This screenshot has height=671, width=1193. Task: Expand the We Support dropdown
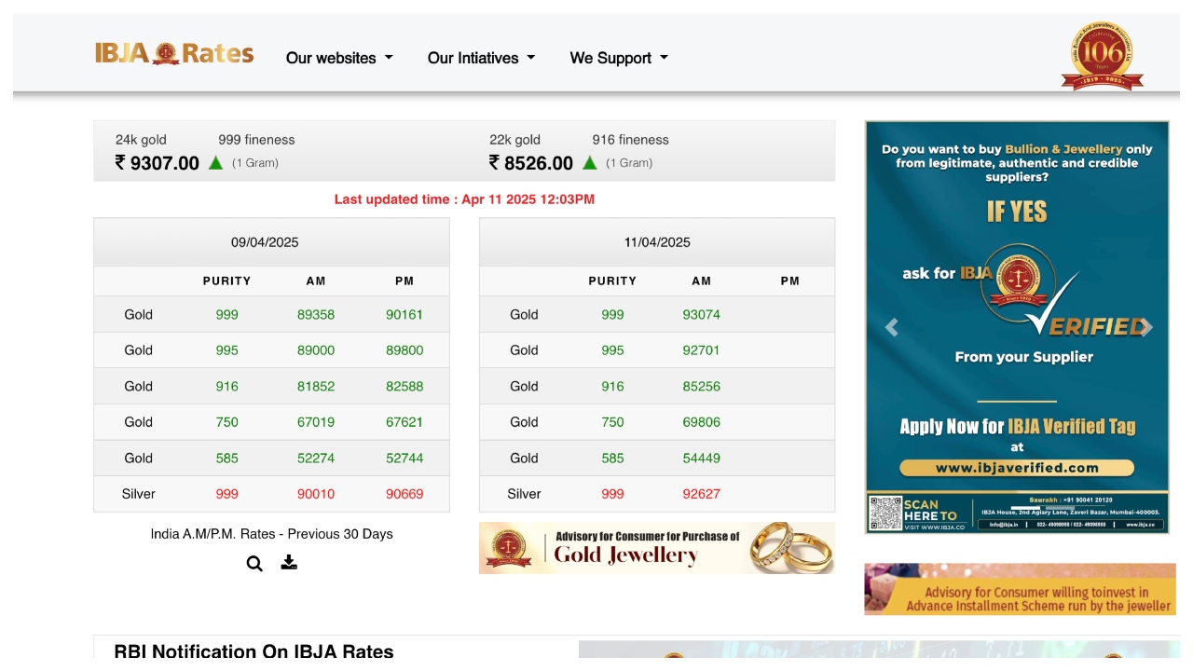[x=619, y=58]
